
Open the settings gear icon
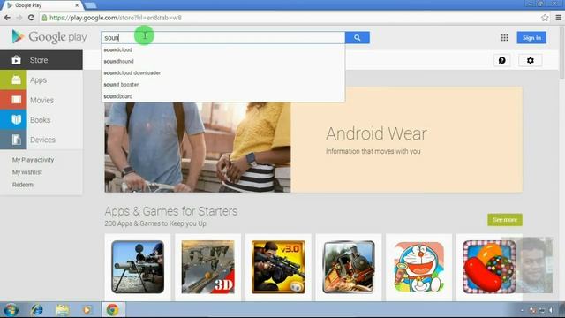tap(530, 60)
